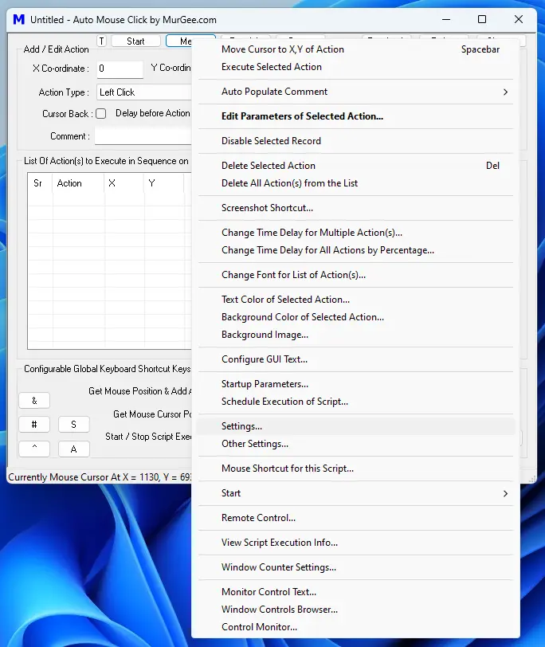Choose Schedule Execution of Script
The image size is (545, 647).
(x=355, y=402)
